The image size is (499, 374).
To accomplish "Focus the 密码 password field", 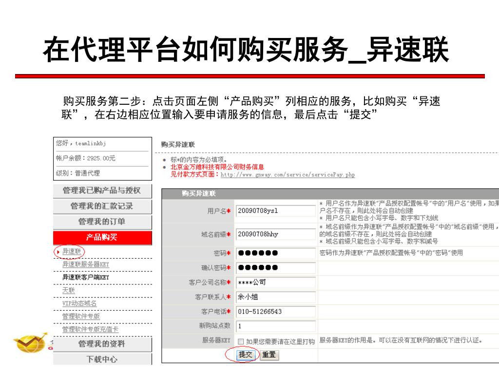I will click(x=276, y=253).
